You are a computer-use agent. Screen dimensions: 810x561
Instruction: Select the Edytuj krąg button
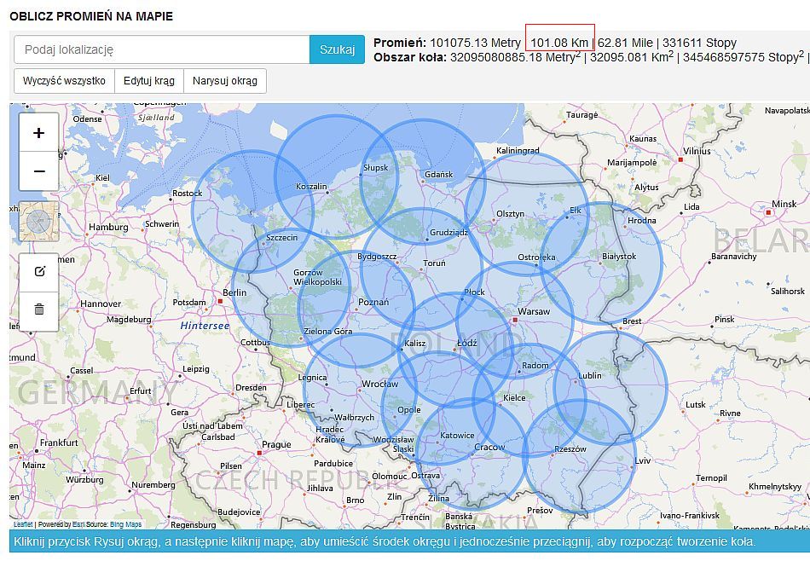pos(148,81)
